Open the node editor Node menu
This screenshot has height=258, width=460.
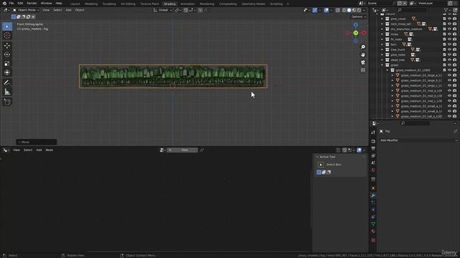pos(50,150)
